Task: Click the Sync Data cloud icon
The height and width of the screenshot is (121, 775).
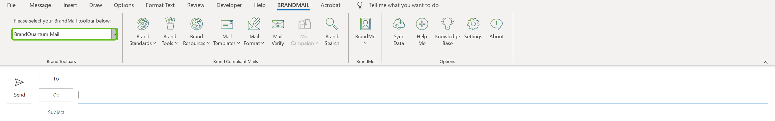Action: 398,24
